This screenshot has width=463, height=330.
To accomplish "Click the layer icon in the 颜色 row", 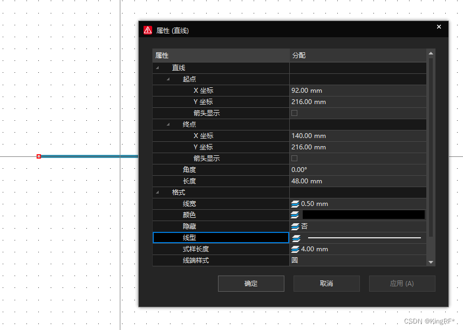I will [x=295, y=215].
